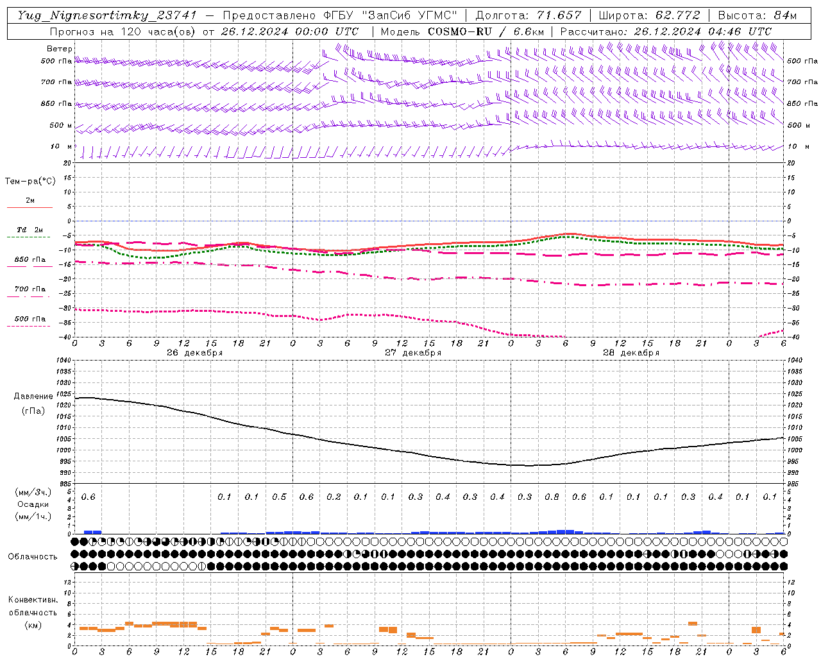Click the (мм/3ч.) precipitation unit label
This screenshot has height=657, width=821.
click(x=33, y=492)
